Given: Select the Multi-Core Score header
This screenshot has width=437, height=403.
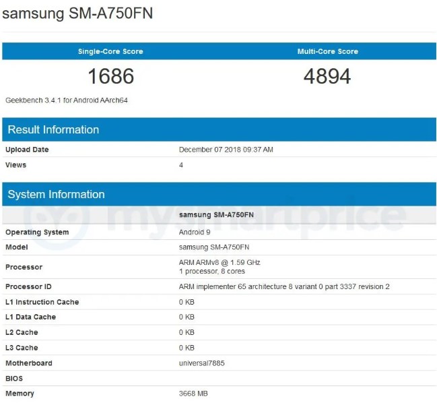Looking at the screenshot, I should [x=328, y=51].
